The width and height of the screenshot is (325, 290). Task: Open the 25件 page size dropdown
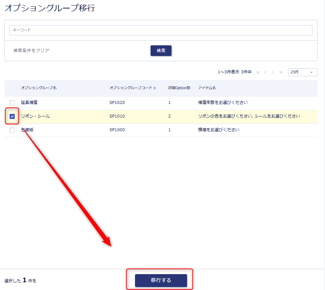pyautogui.click(x=302, y=72)
